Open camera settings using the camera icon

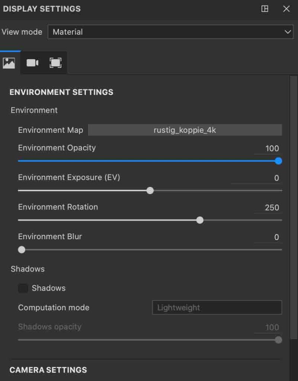pyautogui.click(x=33, y=63)
